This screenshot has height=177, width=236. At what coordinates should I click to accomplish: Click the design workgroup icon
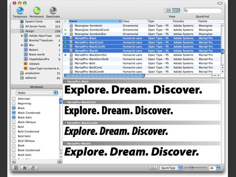[x=22, y=31]
